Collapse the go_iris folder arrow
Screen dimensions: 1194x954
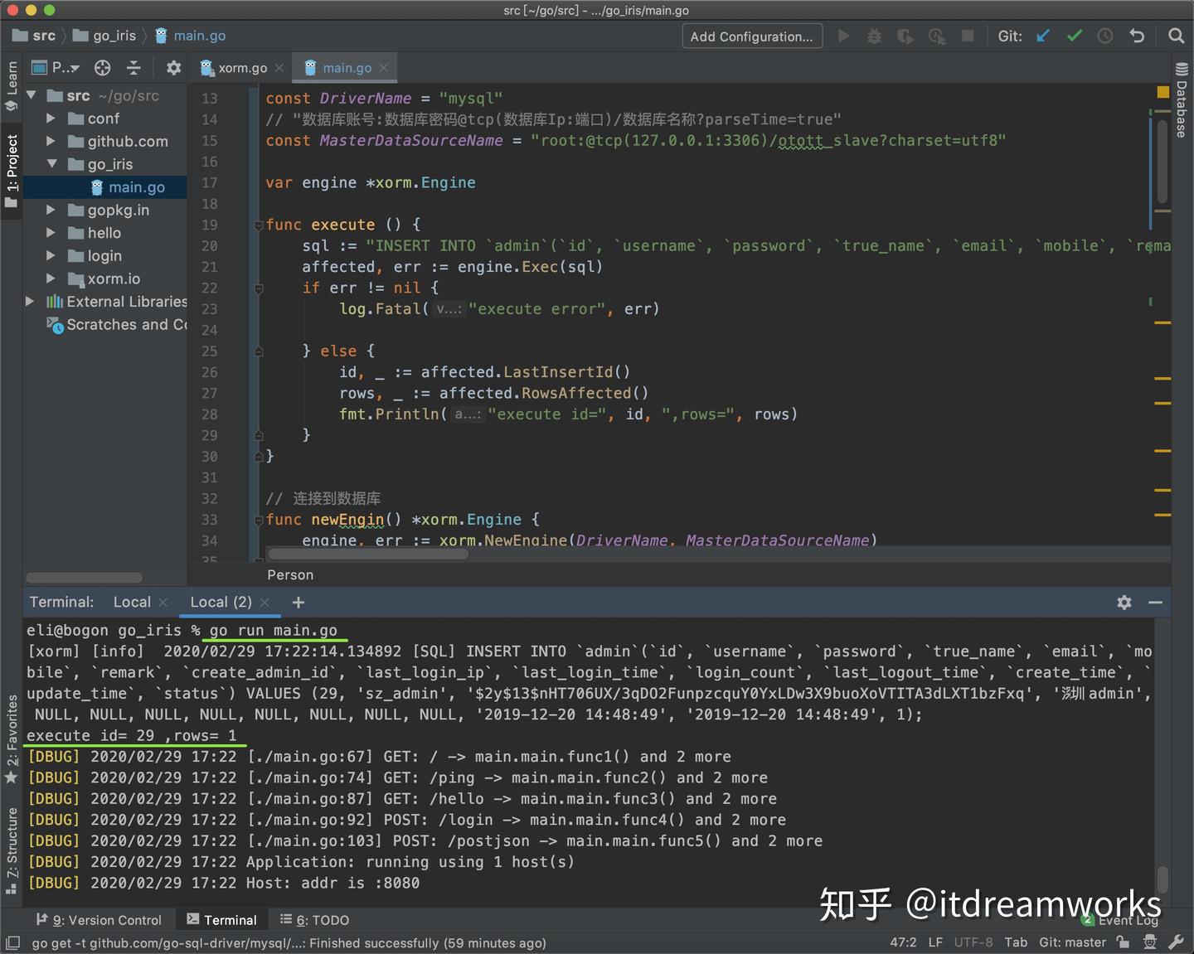pos(52,164)
